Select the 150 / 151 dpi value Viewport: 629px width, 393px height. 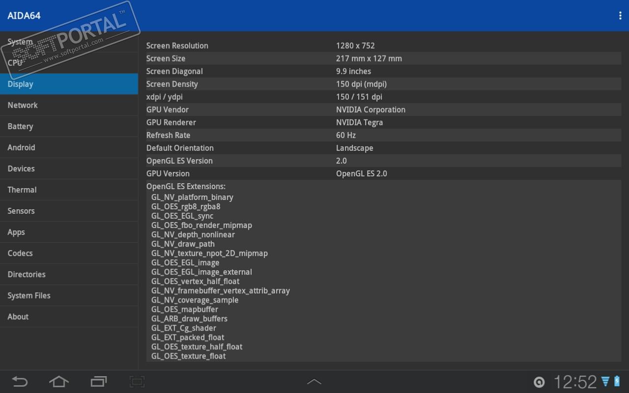[x=359, y=97]
